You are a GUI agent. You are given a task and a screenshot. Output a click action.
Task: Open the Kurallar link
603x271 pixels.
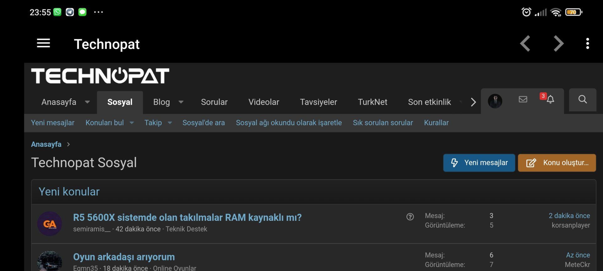tap(436, 123)
